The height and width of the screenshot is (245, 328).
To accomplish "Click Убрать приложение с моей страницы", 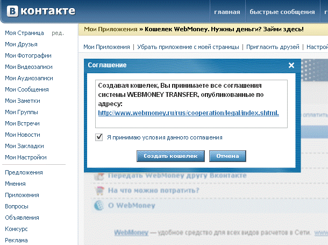I will pyautogui.click(x=188, y=47).
